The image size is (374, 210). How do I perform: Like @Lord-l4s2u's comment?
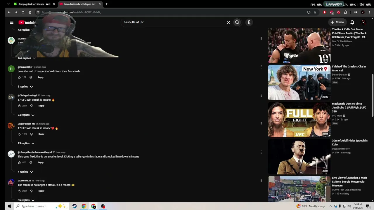click(x=19, y=191)
